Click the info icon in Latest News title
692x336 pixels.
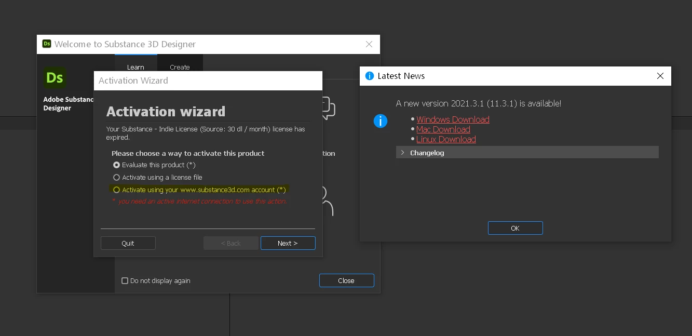370,76
